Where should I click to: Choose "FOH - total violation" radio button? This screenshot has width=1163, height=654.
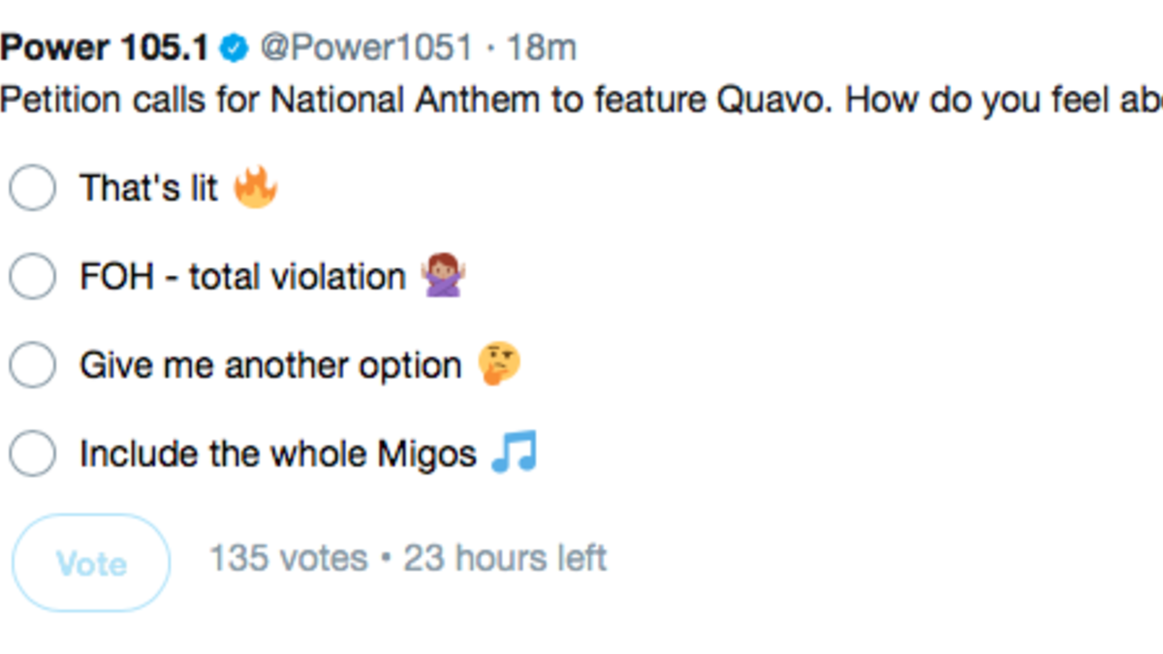click(32, 277)
